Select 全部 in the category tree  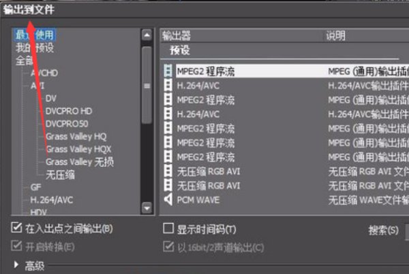(25, 61)
